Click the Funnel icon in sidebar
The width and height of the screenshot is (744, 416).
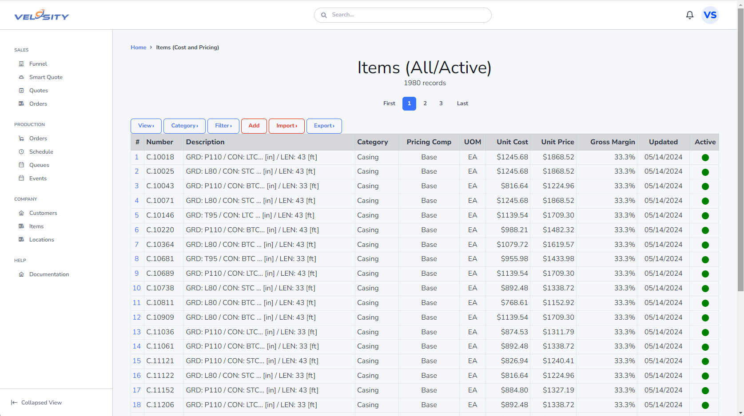coord(21,64)
